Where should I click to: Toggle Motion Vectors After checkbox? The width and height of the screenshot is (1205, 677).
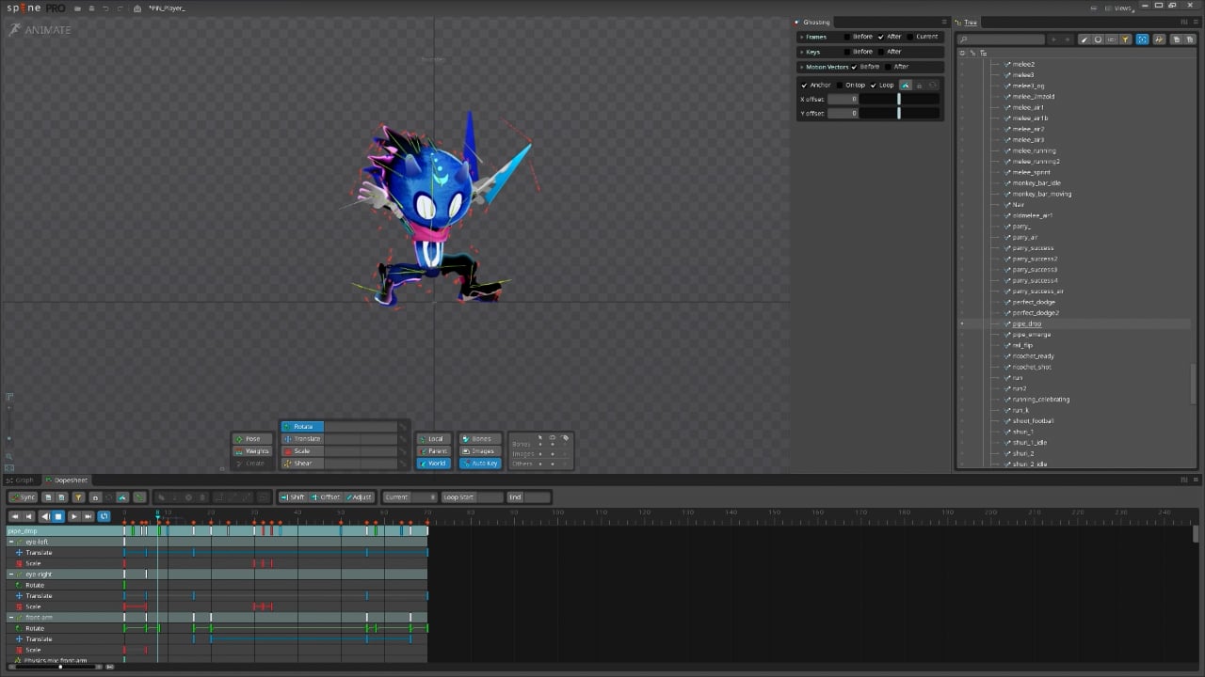[x=887, y=67]
